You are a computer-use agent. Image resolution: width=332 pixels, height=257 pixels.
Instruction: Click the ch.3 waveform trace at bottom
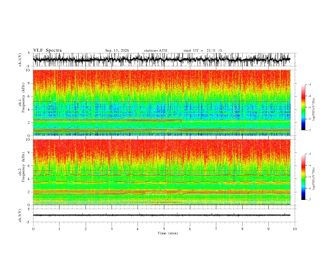pyautogui.click(x=161, y=215)
